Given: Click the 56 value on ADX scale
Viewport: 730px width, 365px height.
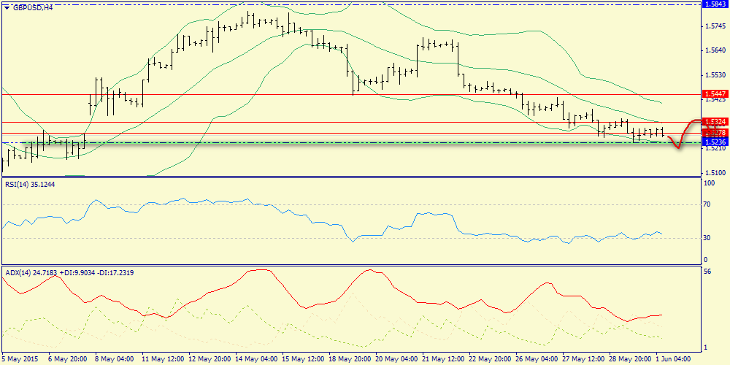Looking at the screenshot, I should (705, 270).
